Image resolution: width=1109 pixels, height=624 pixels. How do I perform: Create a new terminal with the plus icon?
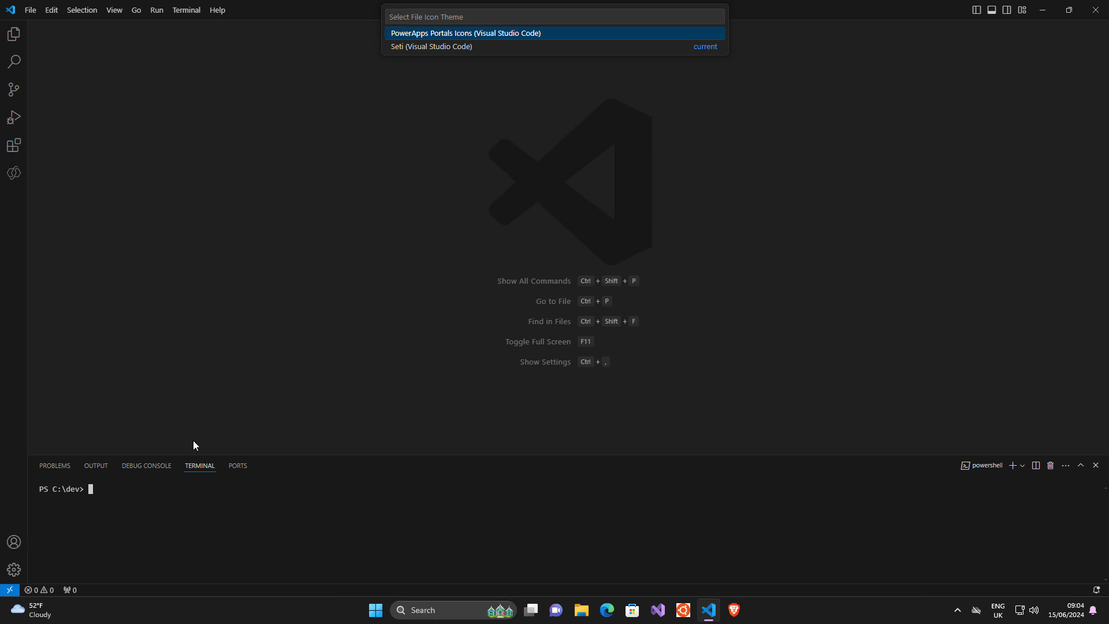pos(1013,465)
